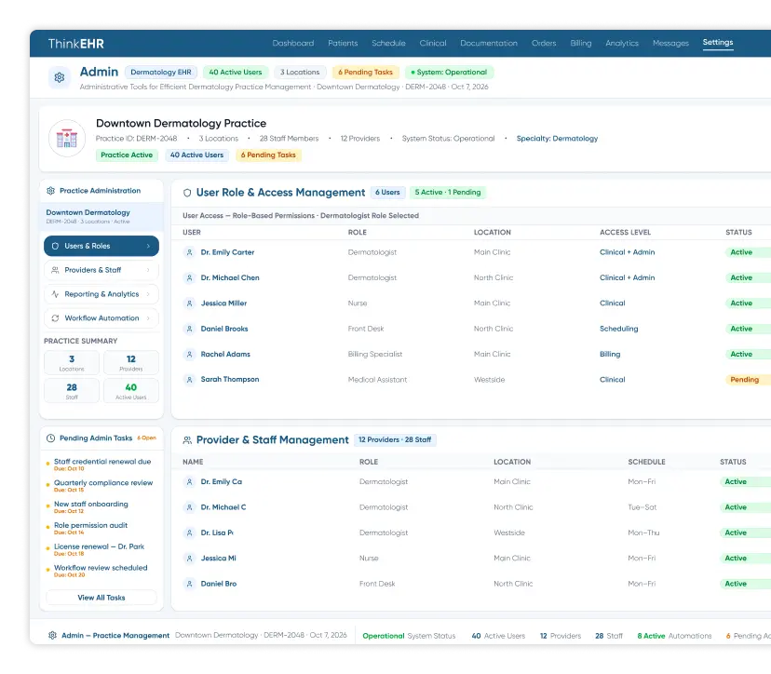This screenshot has width=771, height=674.
Task: Click the Dermatology EHR badge
Action: pos(161,73)
